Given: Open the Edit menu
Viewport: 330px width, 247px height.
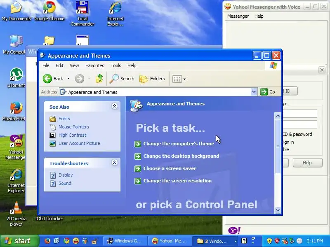Looking at the screenshot, I should click(x=59, y=65).
